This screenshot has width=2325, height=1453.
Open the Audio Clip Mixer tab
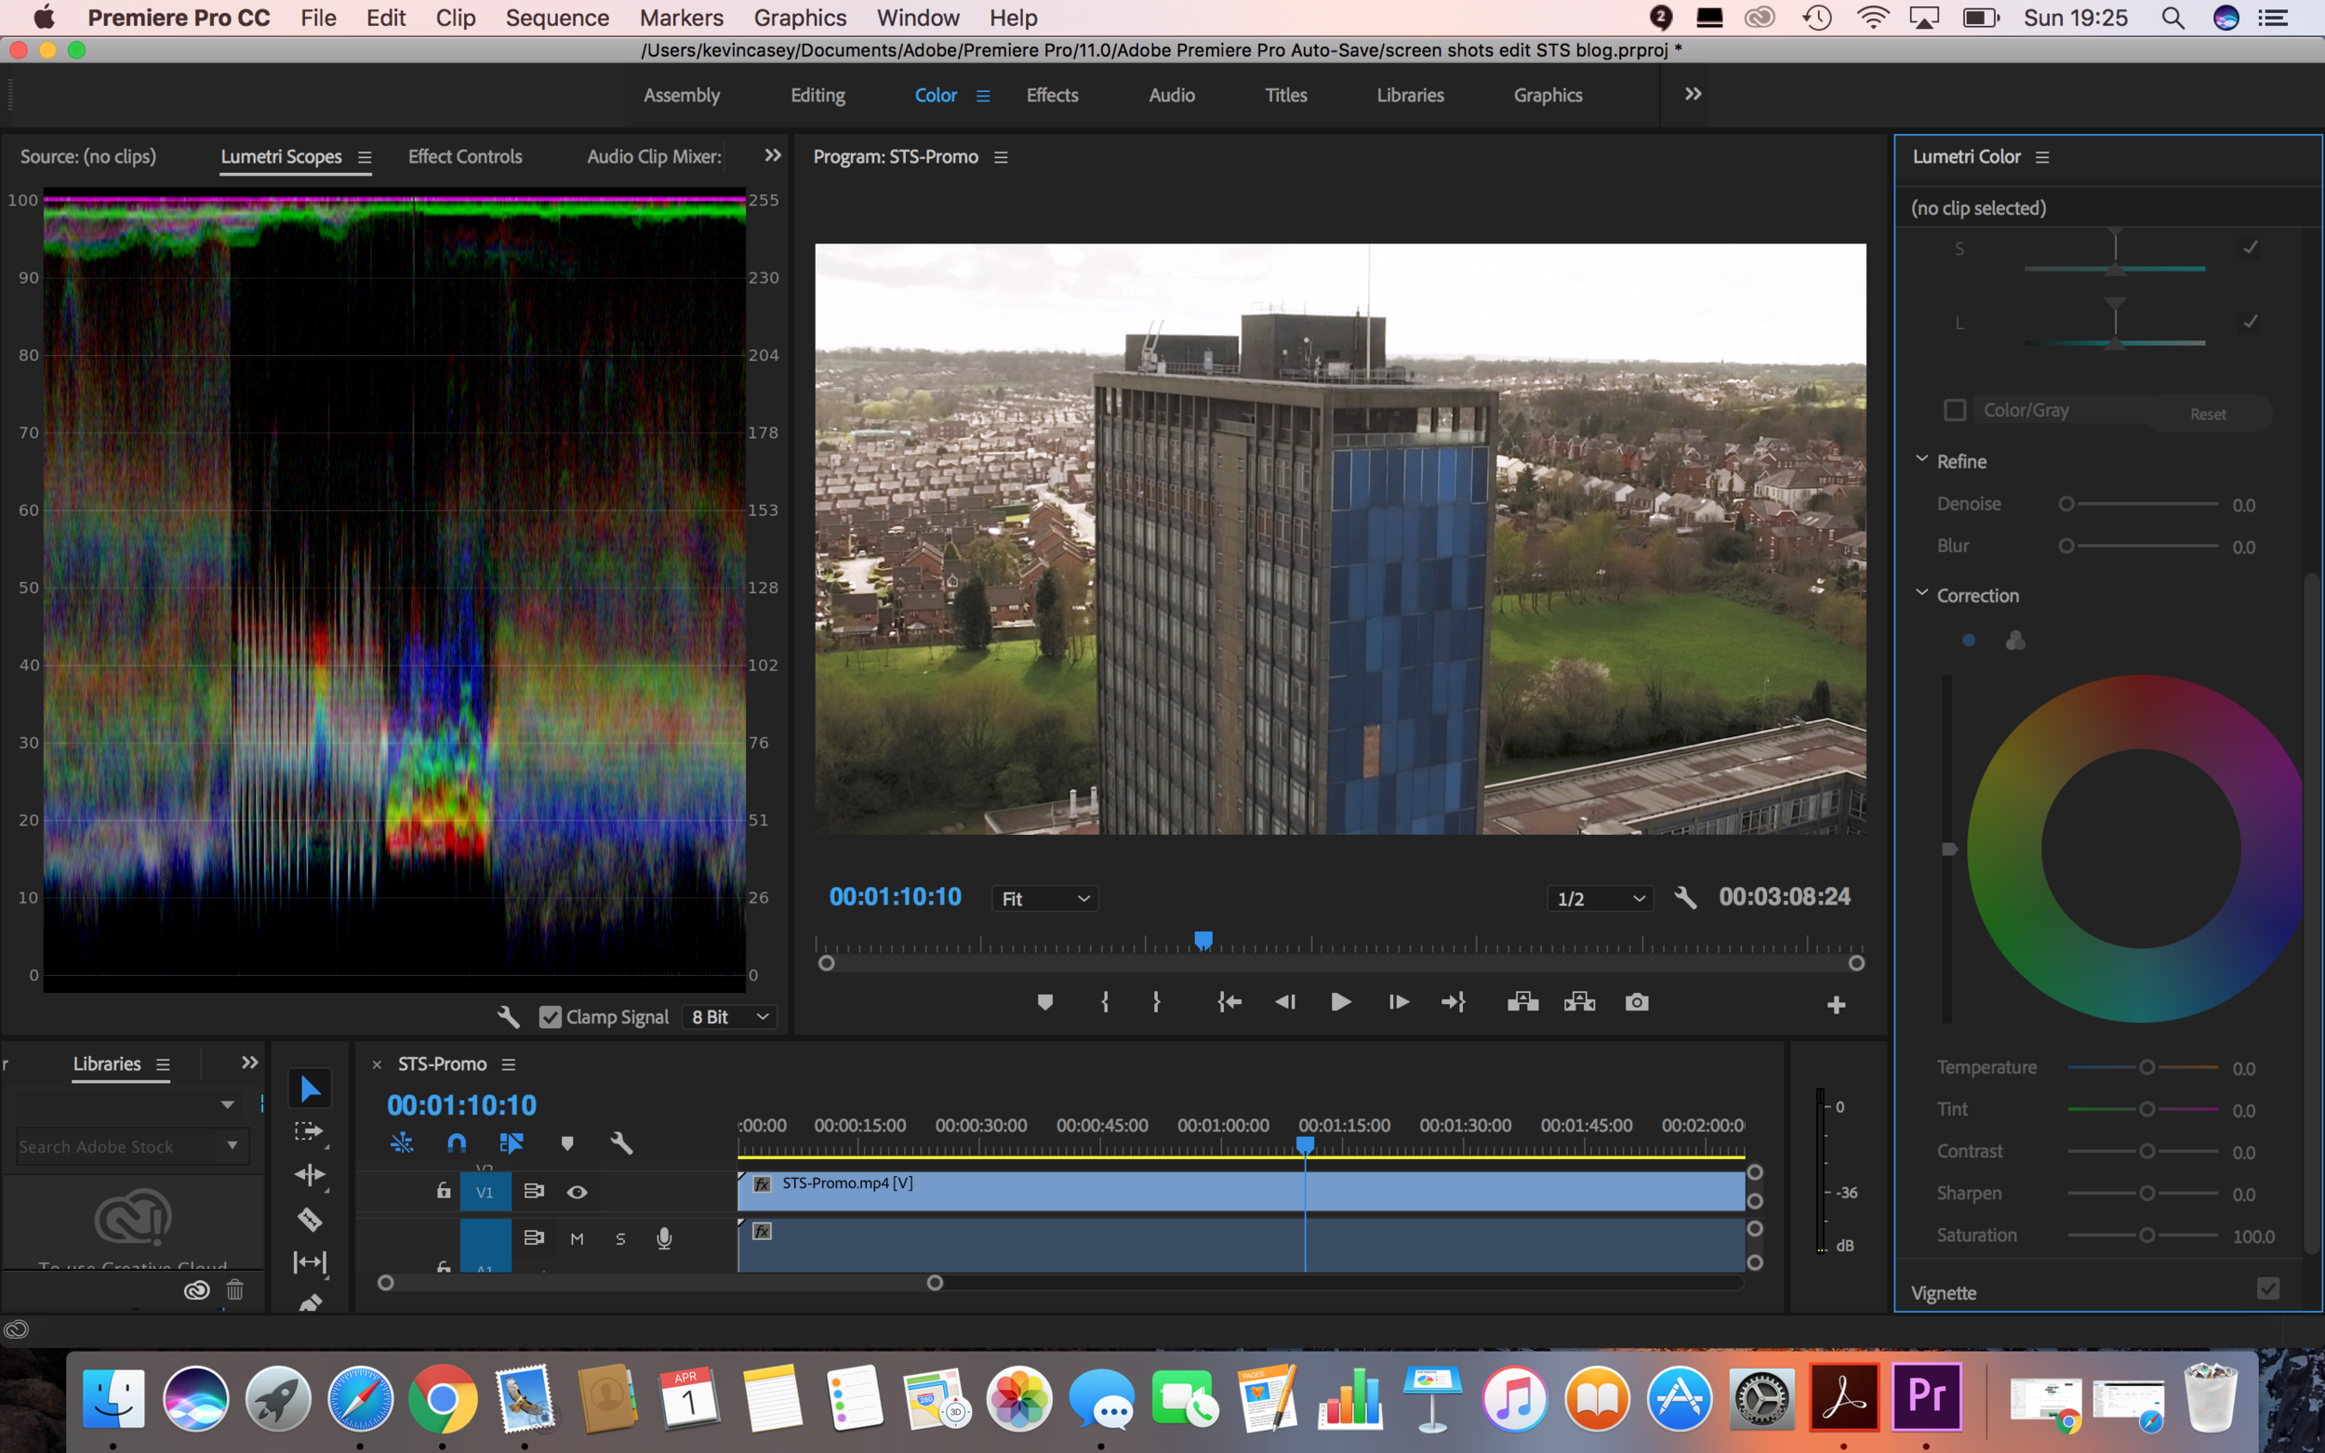click(654, 156)
